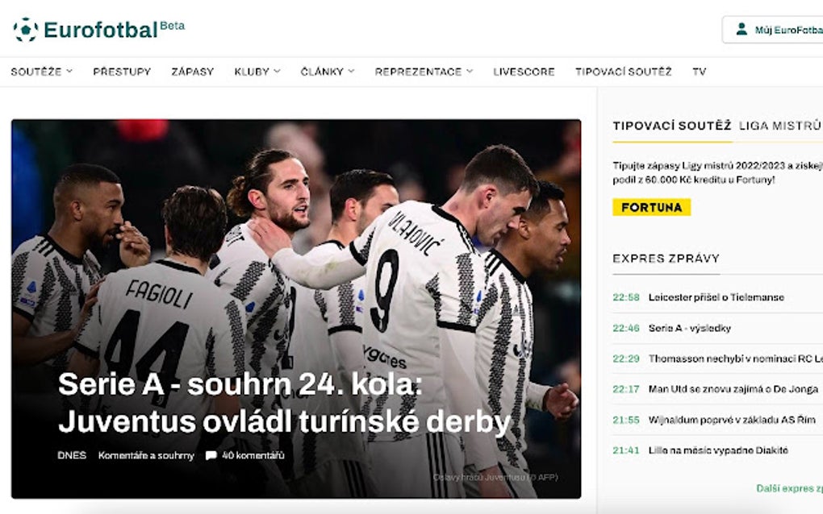The width and height of the screenshot is (823, 514).
Task: Click the Další expres zprávy link
Action: (x=789, y=488)
